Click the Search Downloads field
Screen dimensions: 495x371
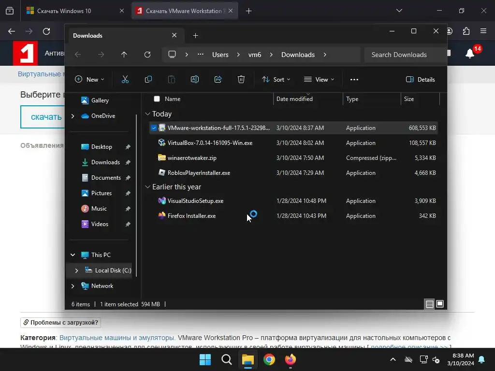click(x=406, y=55)
